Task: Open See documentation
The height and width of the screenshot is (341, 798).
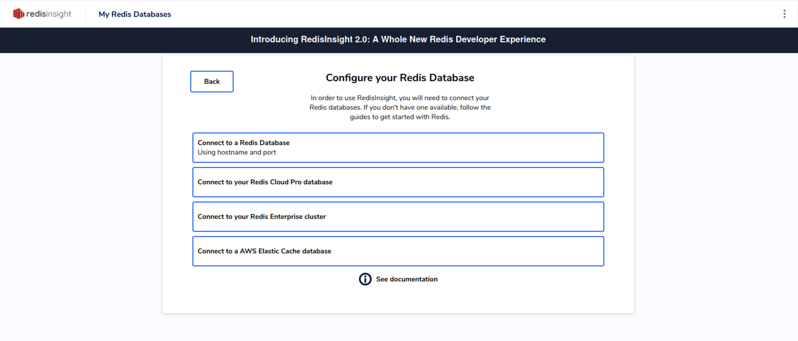Action: (x=406, y=279)
